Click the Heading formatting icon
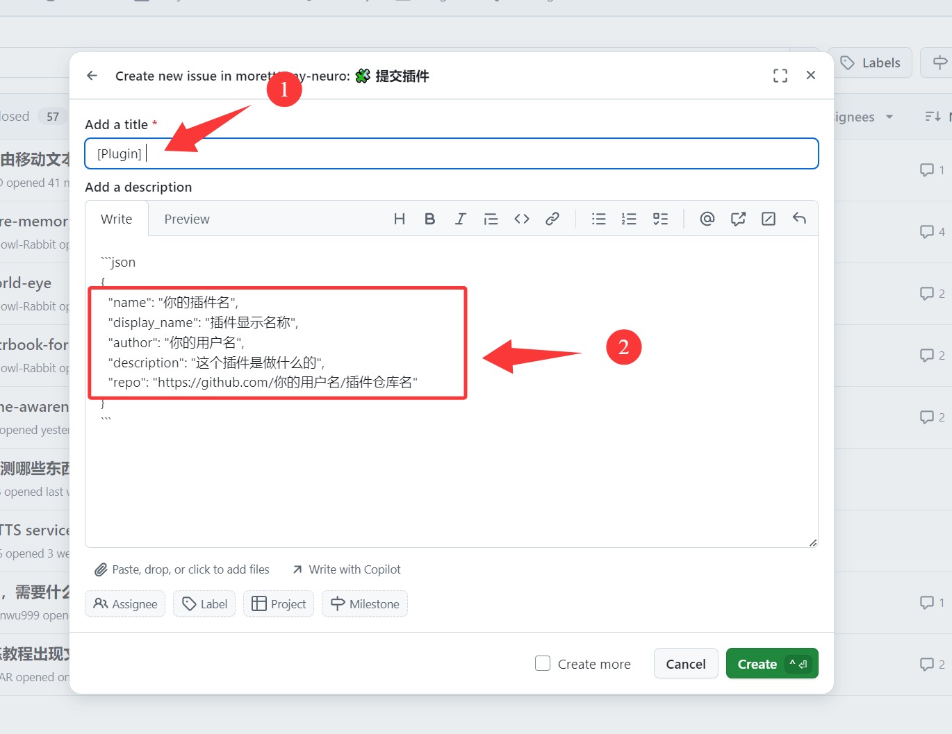952x734 pixels. (399, 219)
